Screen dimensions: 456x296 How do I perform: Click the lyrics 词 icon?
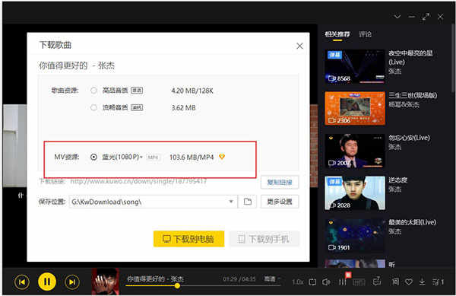pyautogui.click(x=395, y=282)
